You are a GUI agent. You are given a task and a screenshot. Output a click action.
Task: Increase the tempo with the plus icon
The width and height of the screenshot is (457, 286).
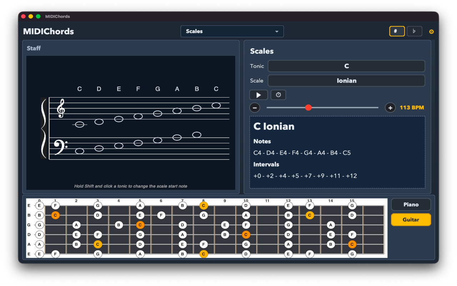(x=390, y=107)
